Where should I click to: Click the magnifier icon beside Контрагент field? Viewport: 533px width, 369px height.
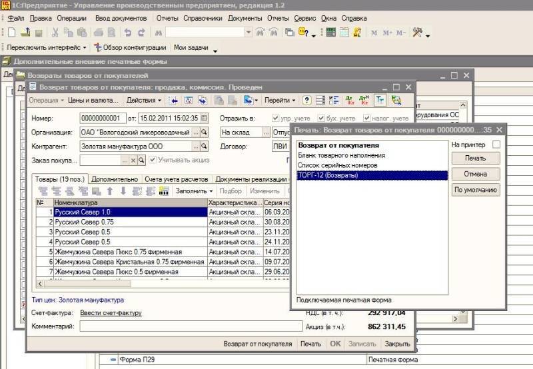[x=205, y=146]
